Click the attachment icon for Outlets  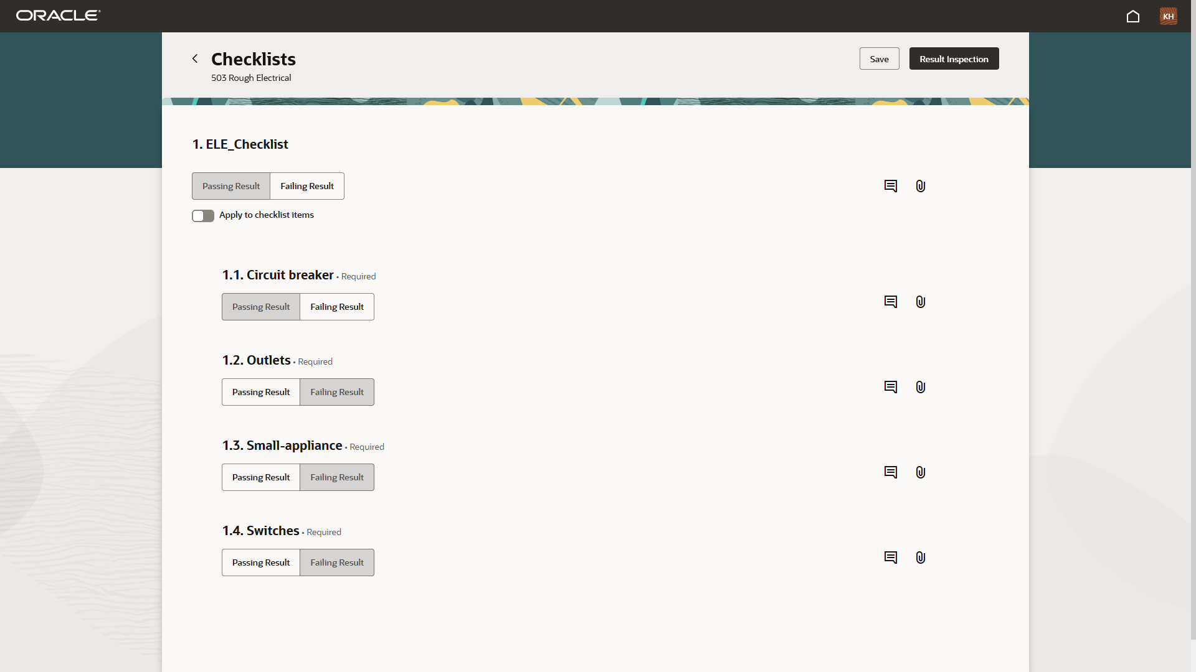[920, 386]
